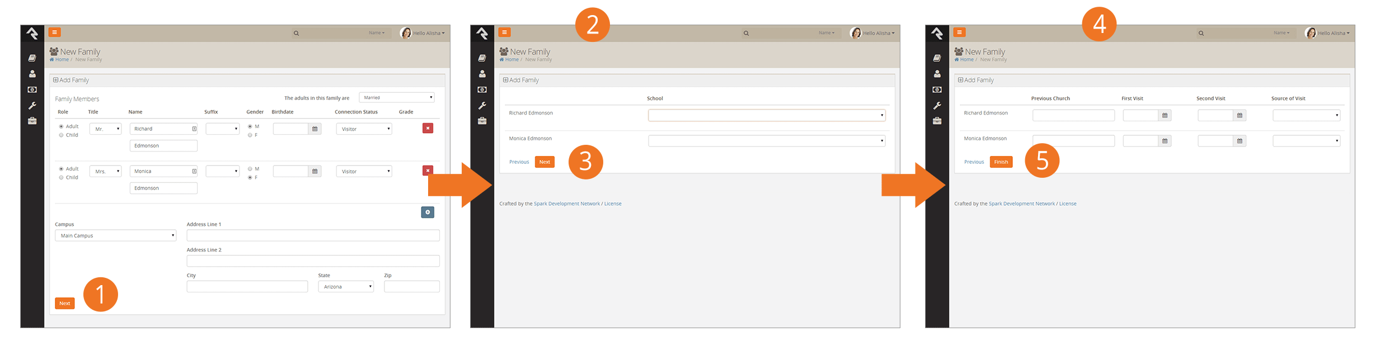Image resolution: width=1380 pixels, height=355 pixels.
Task: Click the City input field
Action: tap(247, 287)
